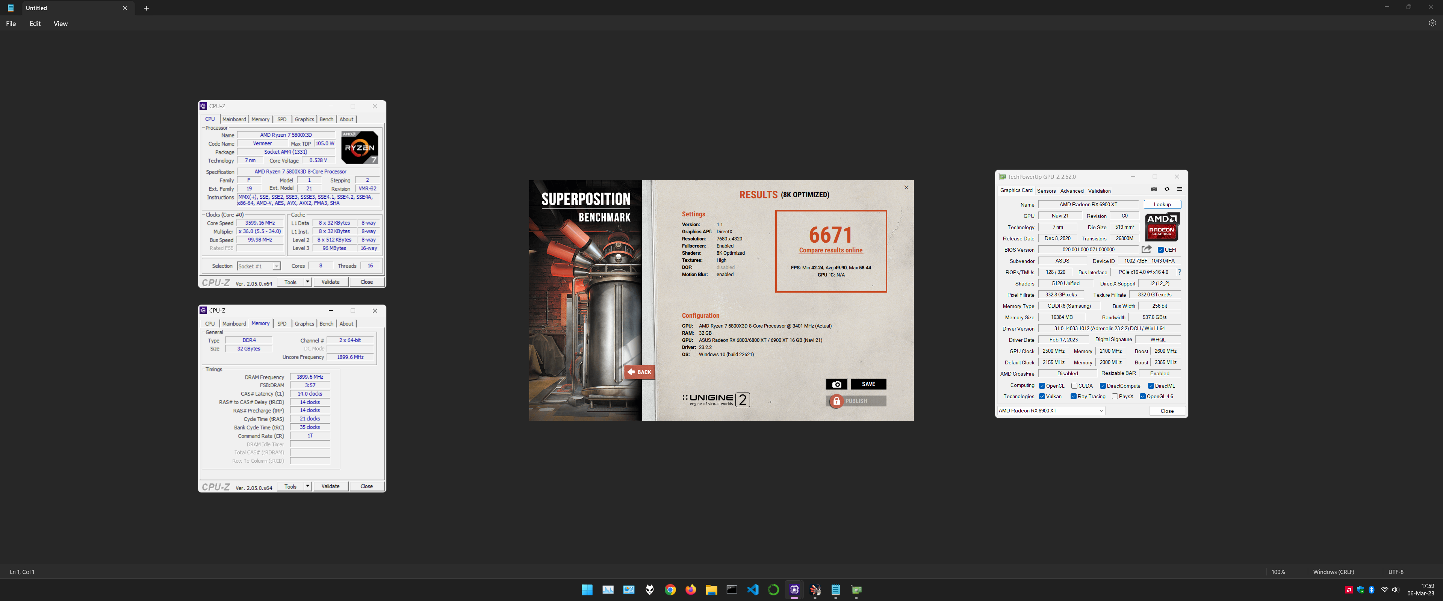The height and width of the screenshot is (601, 1443).
Task: Switch to Mainboard tab in top CPU-Z
Action: tap(234, 119)
